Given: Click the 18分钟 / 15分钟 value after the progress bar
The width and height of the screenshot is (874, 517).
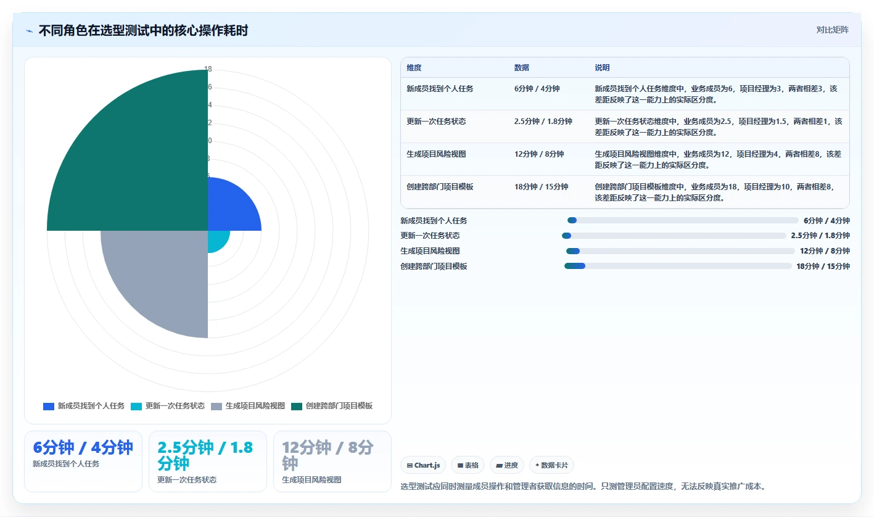Looking at the screenshot, I should [823, 267].
